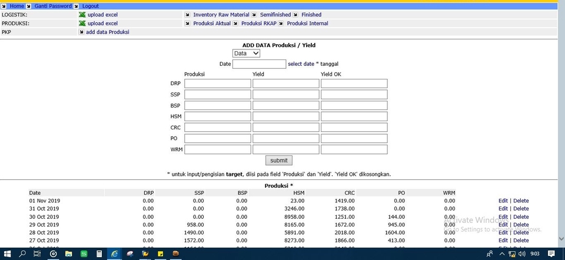Open Produksi RKAP page
This screenshot has height=260, width=565.
tap(259, 24)
